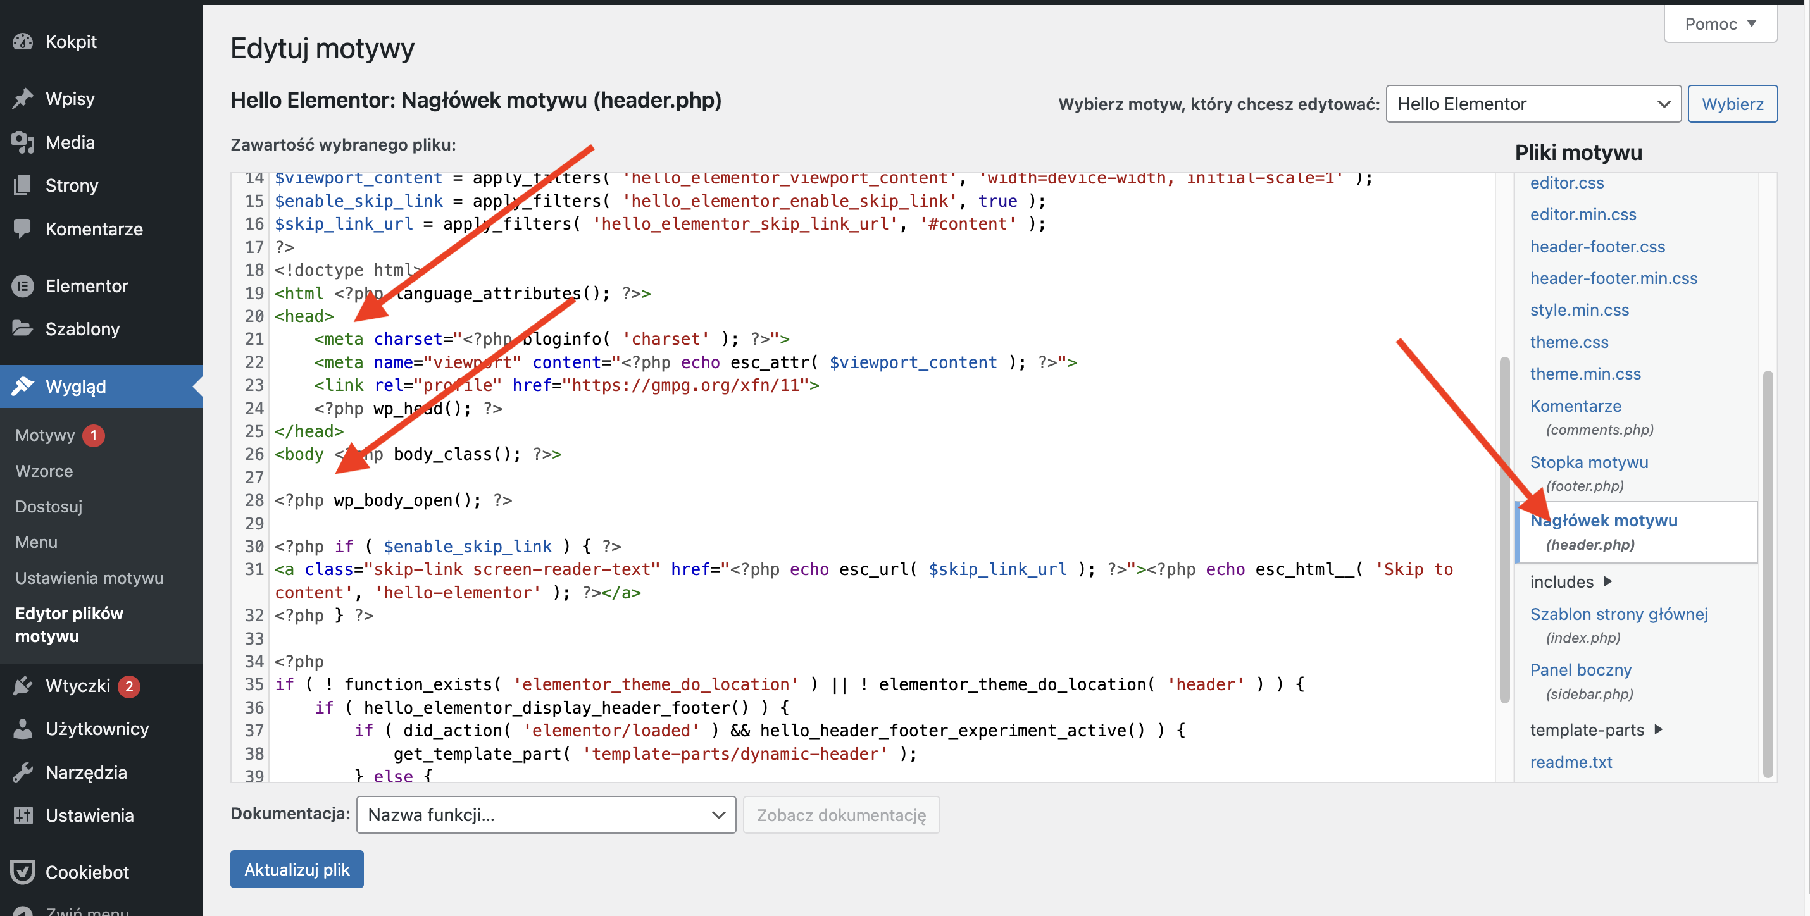Open Panel boczny sidebar.php file
1810x916 pixels.
(1581, 681)
